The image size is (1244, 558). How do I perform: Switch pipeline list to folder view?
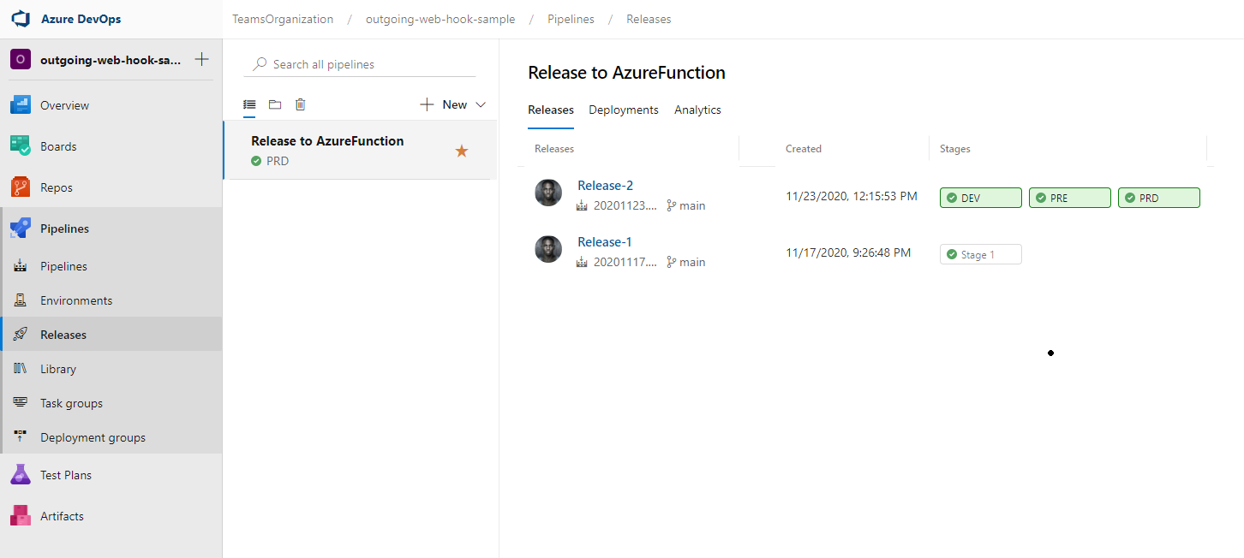pos(274,104)
